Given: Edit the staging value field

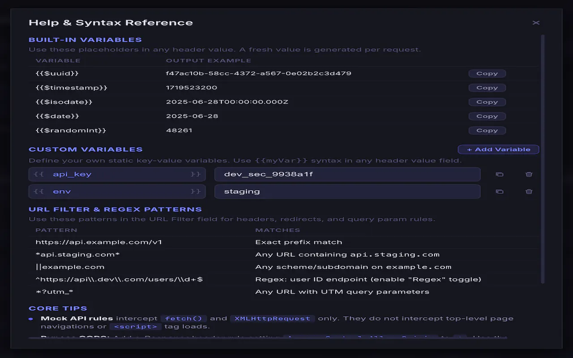Looking at the screenshot, I should point(347,192).
